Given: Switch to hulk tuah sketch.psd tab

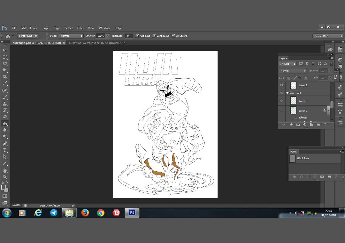Looking at the screenshot, I should coord(95,43).
